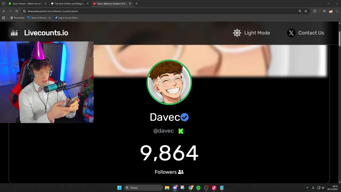This screenshot has height=192, width=341.
Task: Open the Extensions puzzle icon
Action: click(315, 11)
